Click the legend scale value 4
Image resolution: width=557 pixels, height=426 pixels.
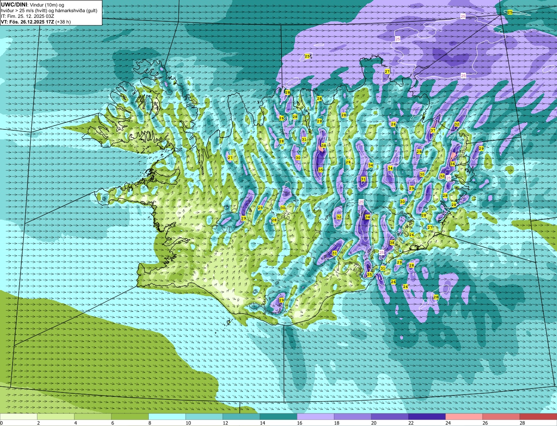click(75, 423)
